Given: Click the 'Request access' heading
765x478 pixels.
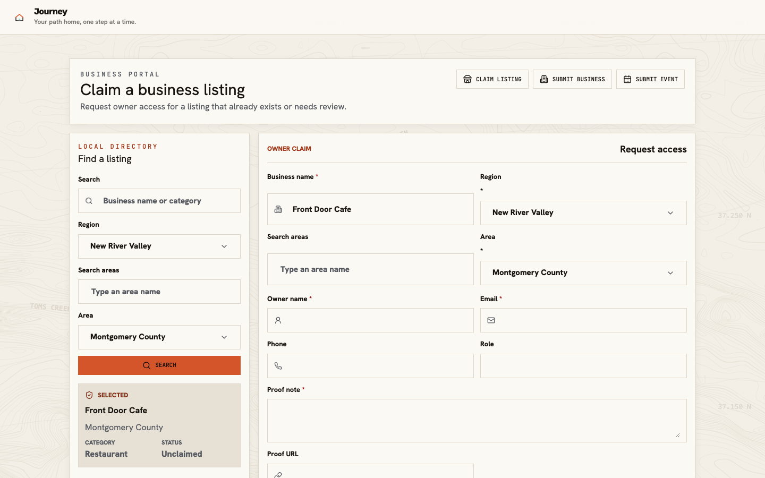Looking at the screenshot, I should (x=653, y=149).
